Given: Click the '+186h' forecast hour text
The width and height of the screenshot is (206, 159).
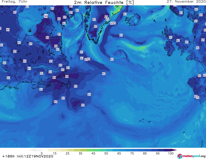Looking at the screenshot, I should click(x=8, y=156).
